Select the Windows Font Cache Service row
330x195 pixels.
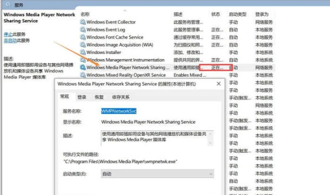pyautogui.click(x=177, y=37)
